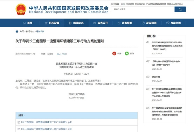Open the 发改数据 navigation tab
Screen dimensions: 194x132
(x=149, y=23)
